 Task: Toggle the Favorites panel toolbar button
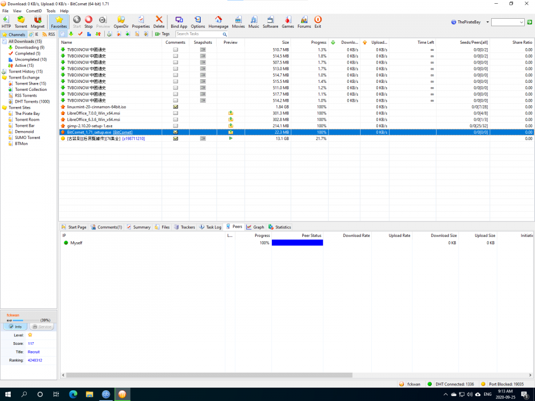(x=59, y=22)
